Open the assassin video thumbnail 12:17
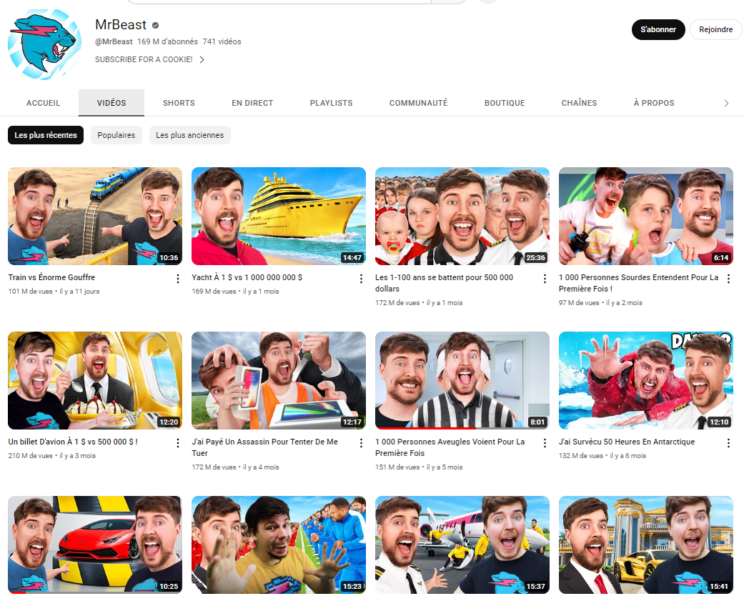Screen dimensions: 744x601 pyautogui.click(x=279, y=380)
